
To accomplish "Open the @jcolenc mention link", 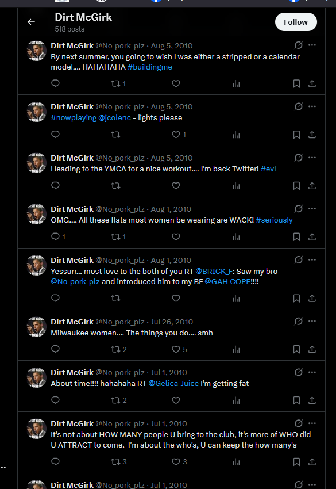I will pyautogui.click(x=115, y=118).
